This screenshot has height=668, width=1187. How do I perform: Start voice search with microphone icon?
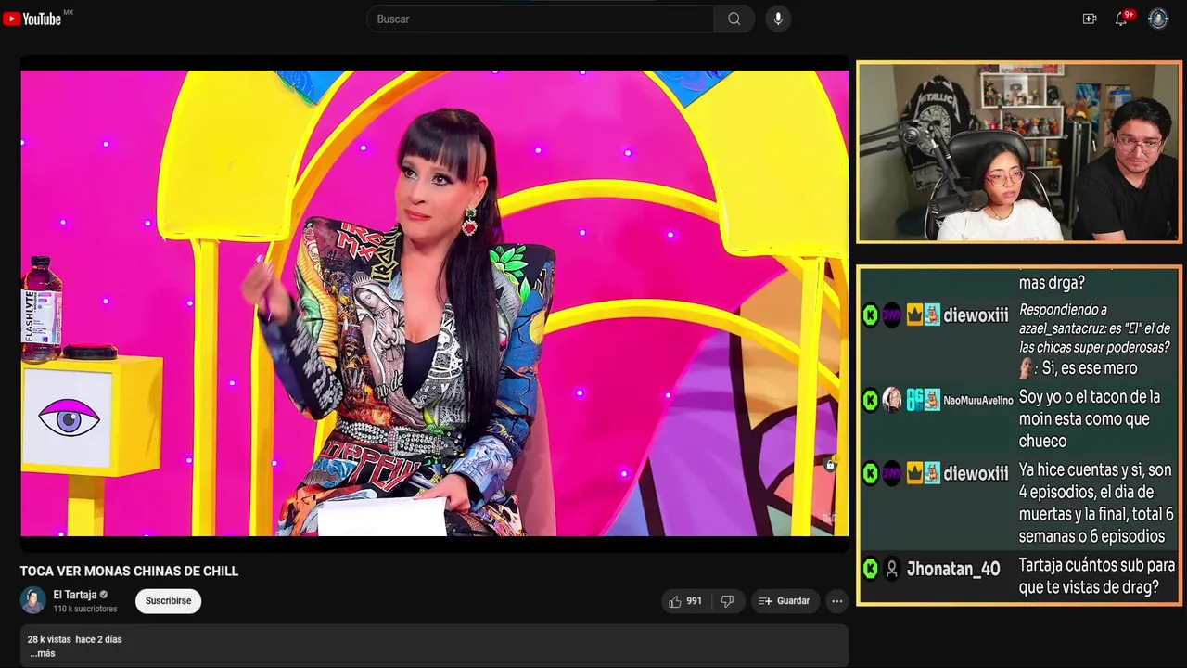(x=778, y=19)
